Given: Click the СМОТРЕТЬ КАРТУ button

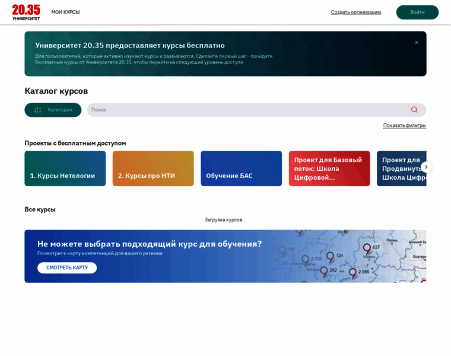Looking at the screenshot, I should point(67,268).
